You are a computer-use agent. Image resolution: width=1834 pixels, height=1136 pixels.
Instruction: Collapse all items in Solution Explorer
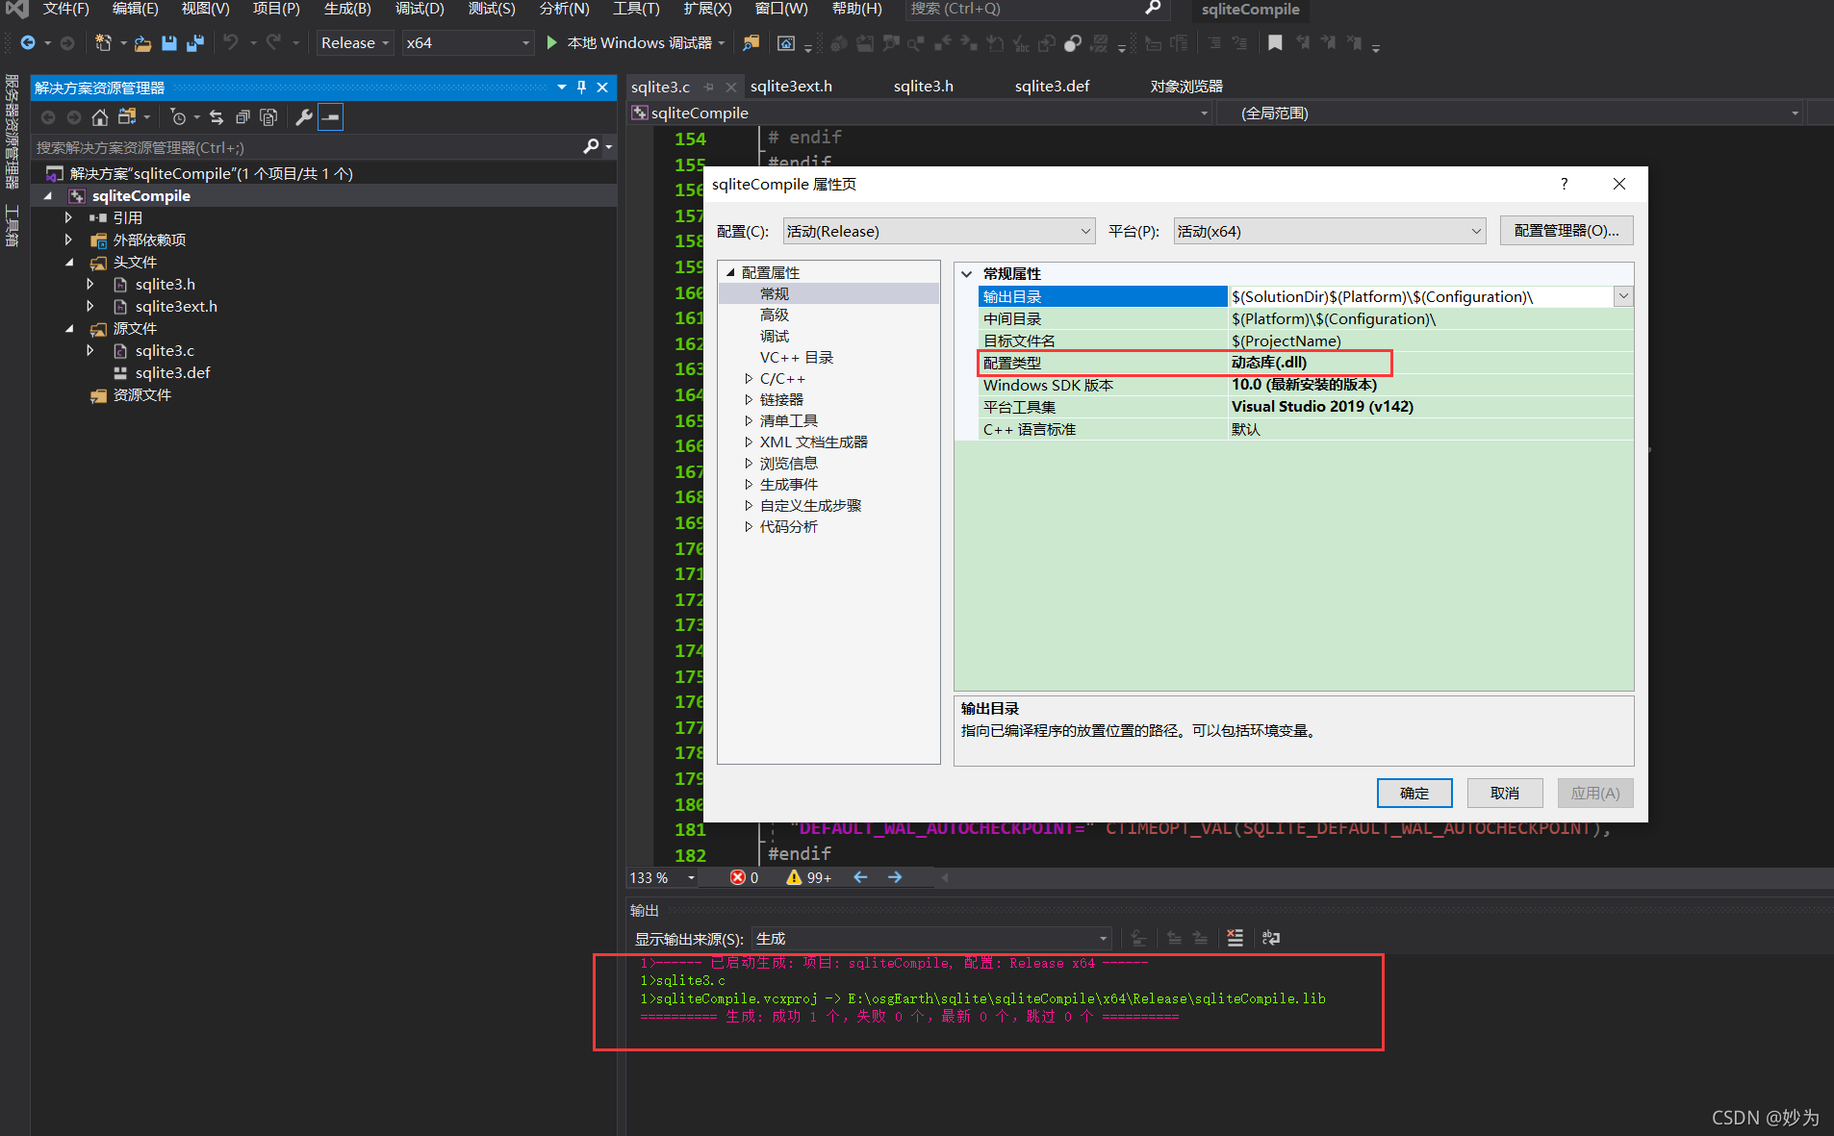pos(242,117)
